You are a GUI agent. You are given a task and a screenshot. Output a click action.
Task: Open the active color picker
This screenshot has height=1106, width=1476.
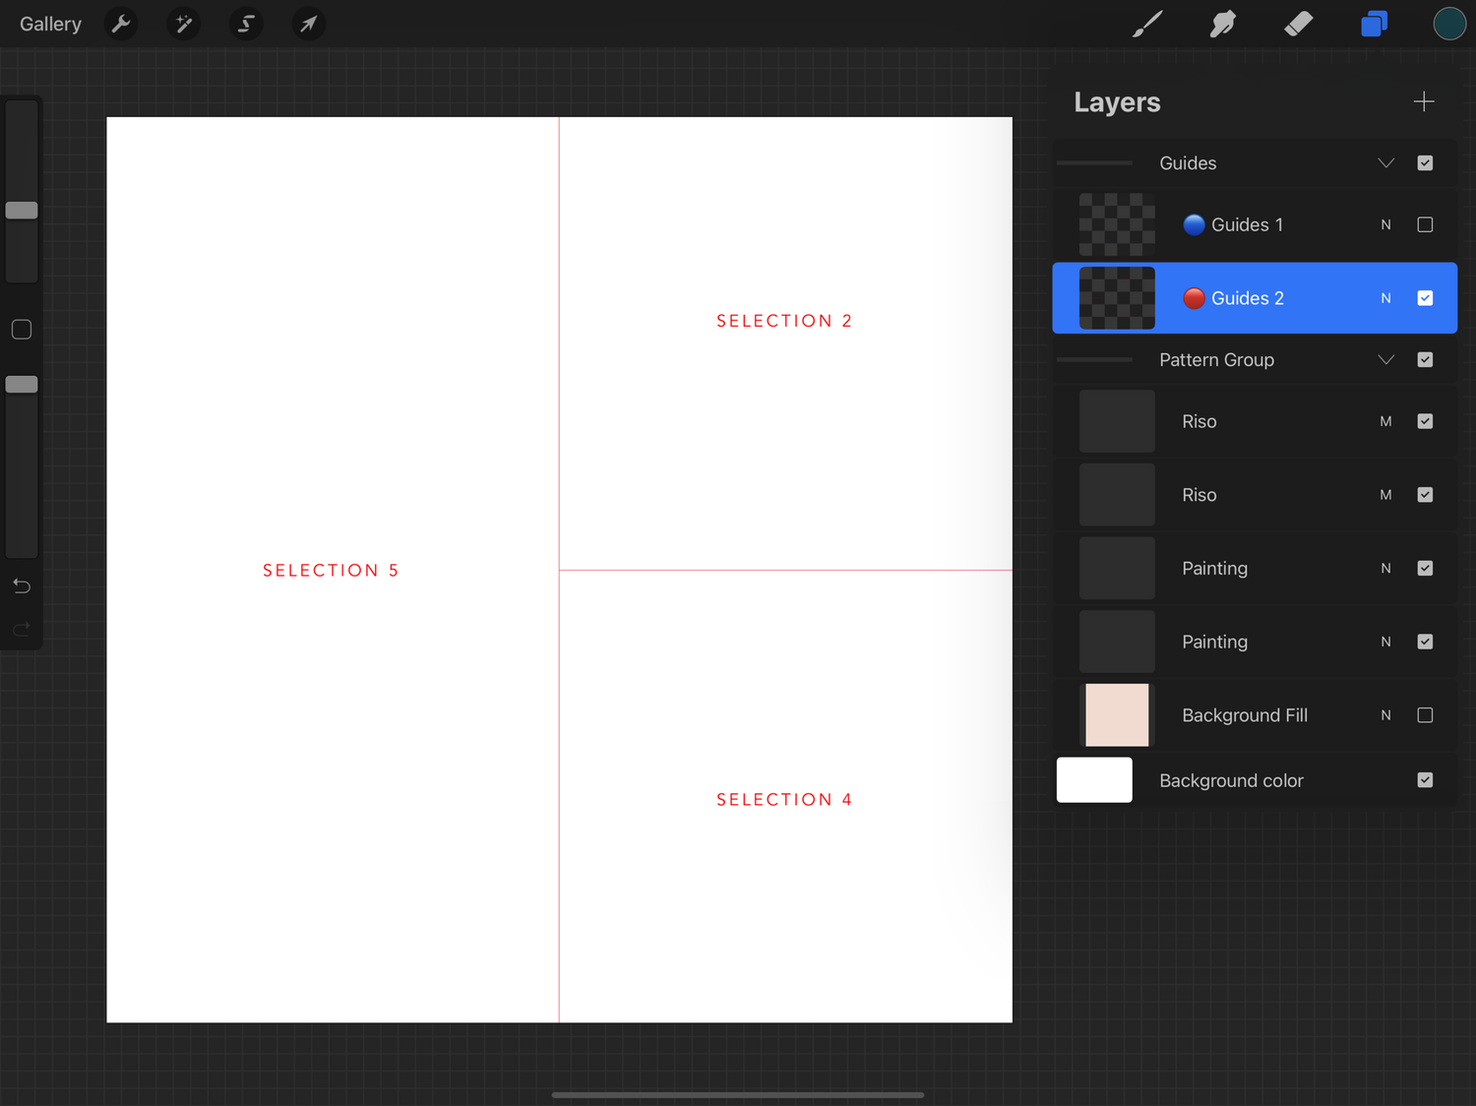1449,24
